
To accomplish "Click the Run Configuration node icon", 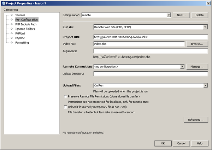I will point(12,20).
